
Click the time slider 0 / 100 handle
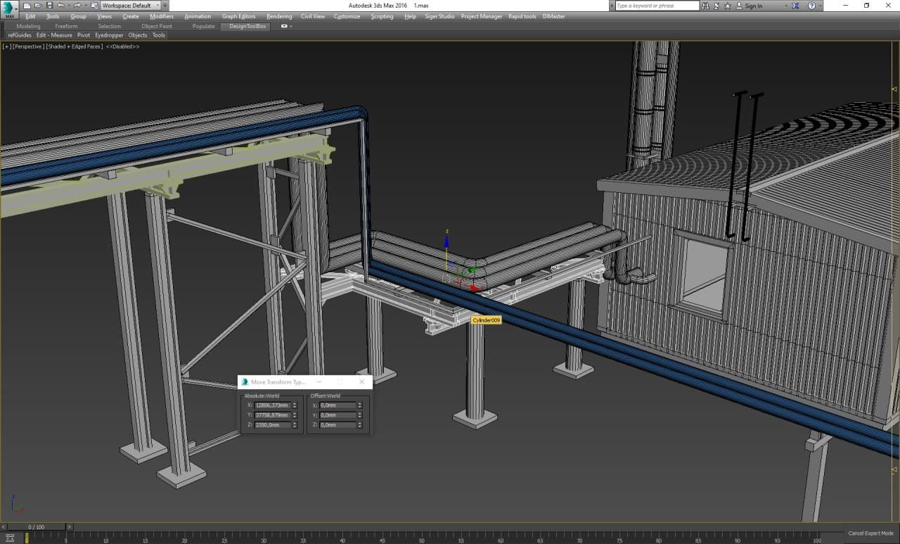pos(36,526)
